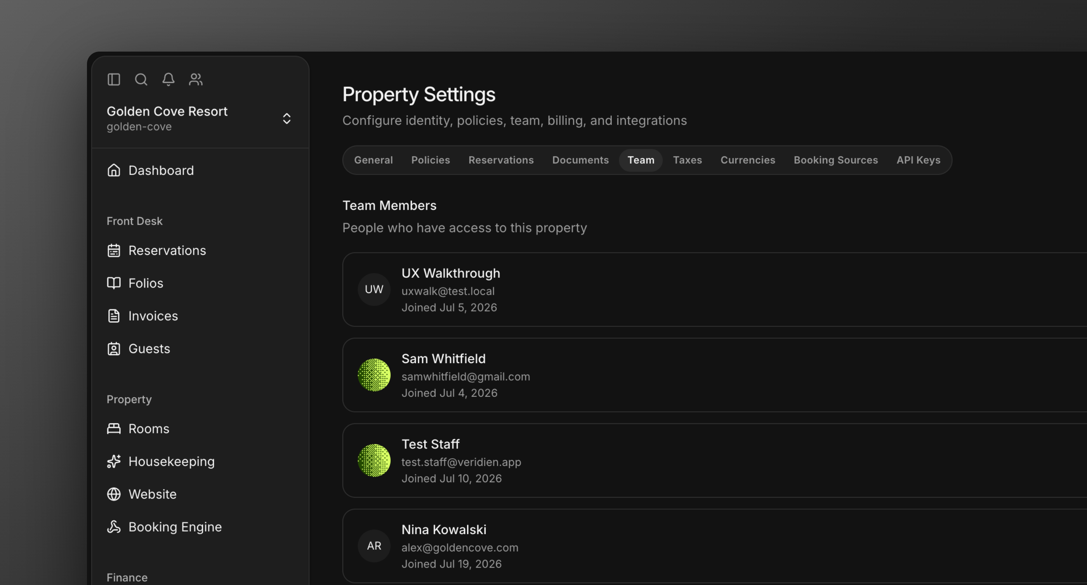This screenshot has height=585, width=1087.
Task: Click 'Joined Jul 10, 2026' text
Action: point(451,479)
